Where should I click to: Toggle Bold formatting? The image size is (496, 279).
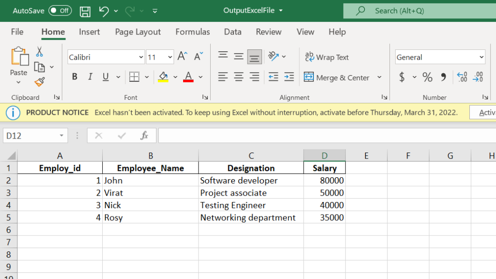tap(74, 77)
